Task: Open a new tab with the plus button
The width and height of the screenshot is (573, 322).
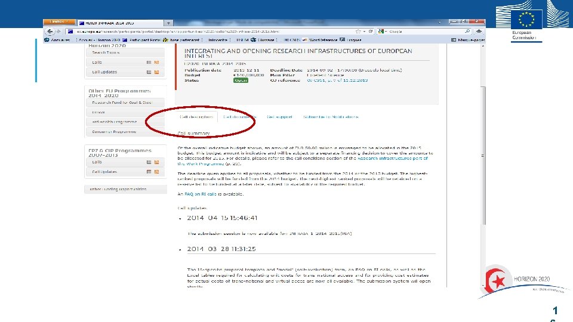Action: click(x=168, y=23)
